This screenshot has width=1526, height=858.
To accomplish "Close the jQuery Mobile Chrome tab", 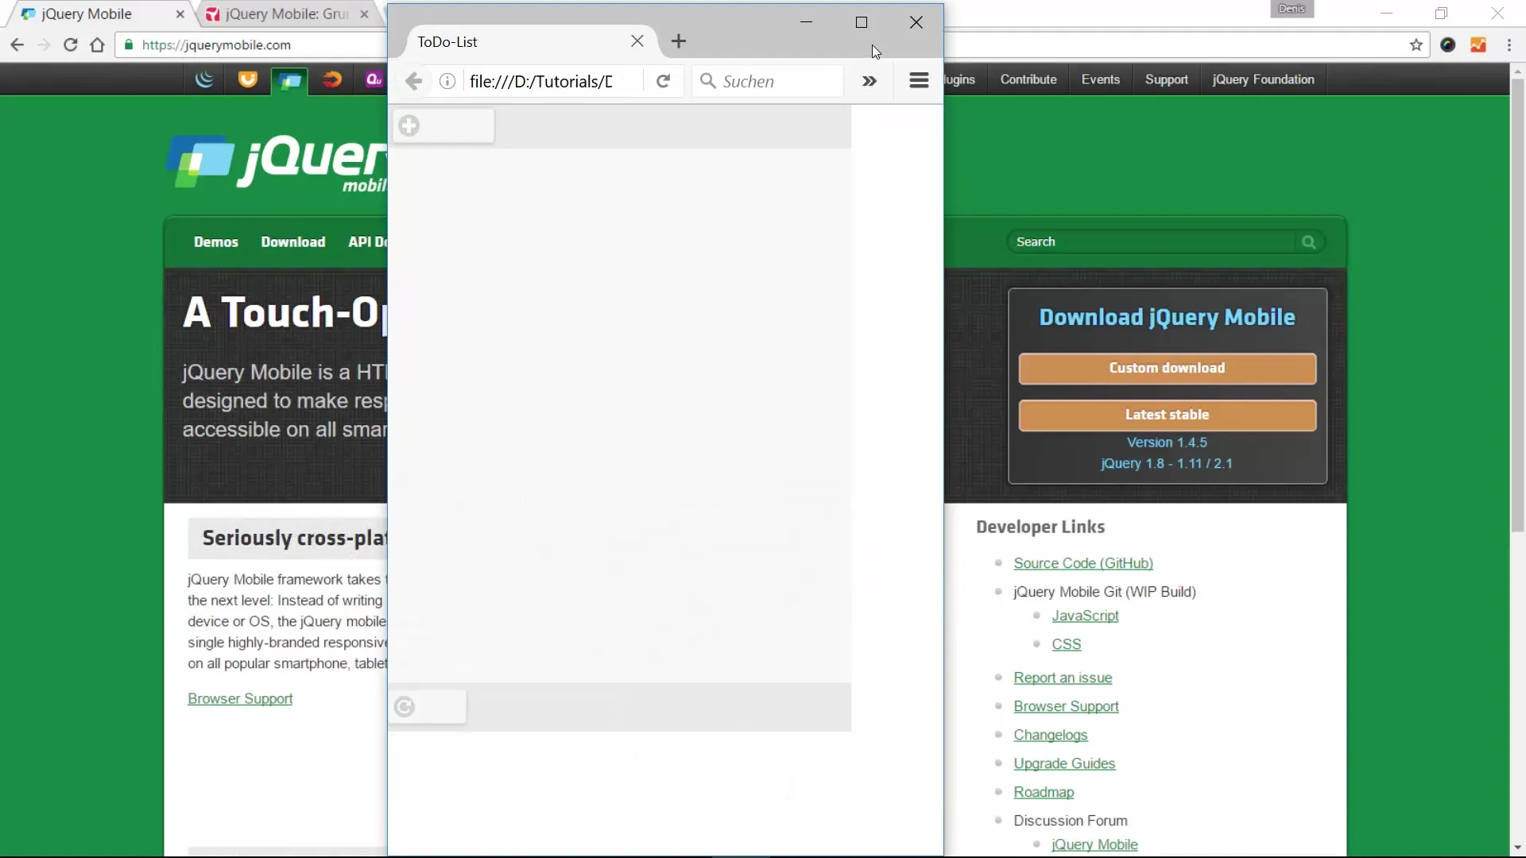I will coord(180,14).
